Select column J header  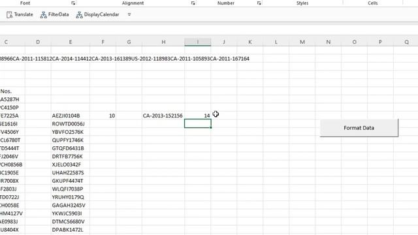[x=224, y=42]
